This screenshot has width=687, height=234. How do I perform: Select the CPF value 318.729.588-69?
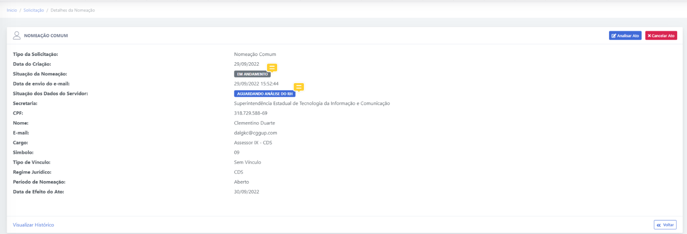(x=250, y=113)
